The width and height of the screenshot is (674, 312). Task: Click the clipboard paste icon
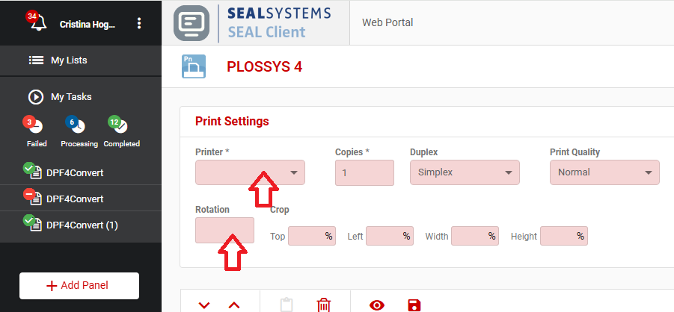point(286,305)
